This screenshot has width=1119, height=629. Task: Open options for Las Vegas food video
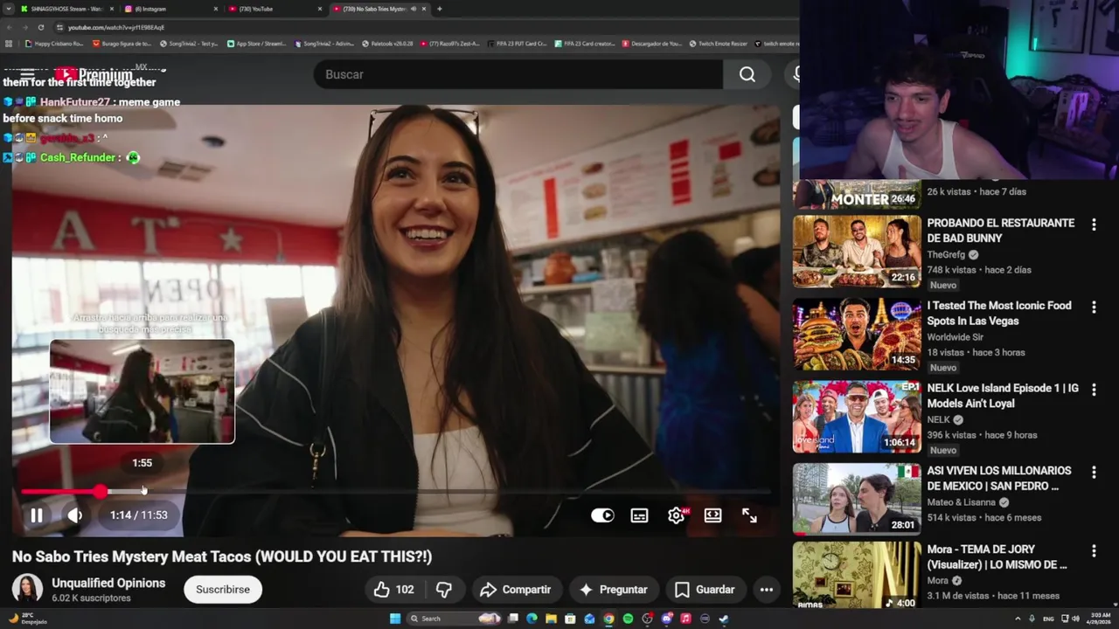(1093, 308)
